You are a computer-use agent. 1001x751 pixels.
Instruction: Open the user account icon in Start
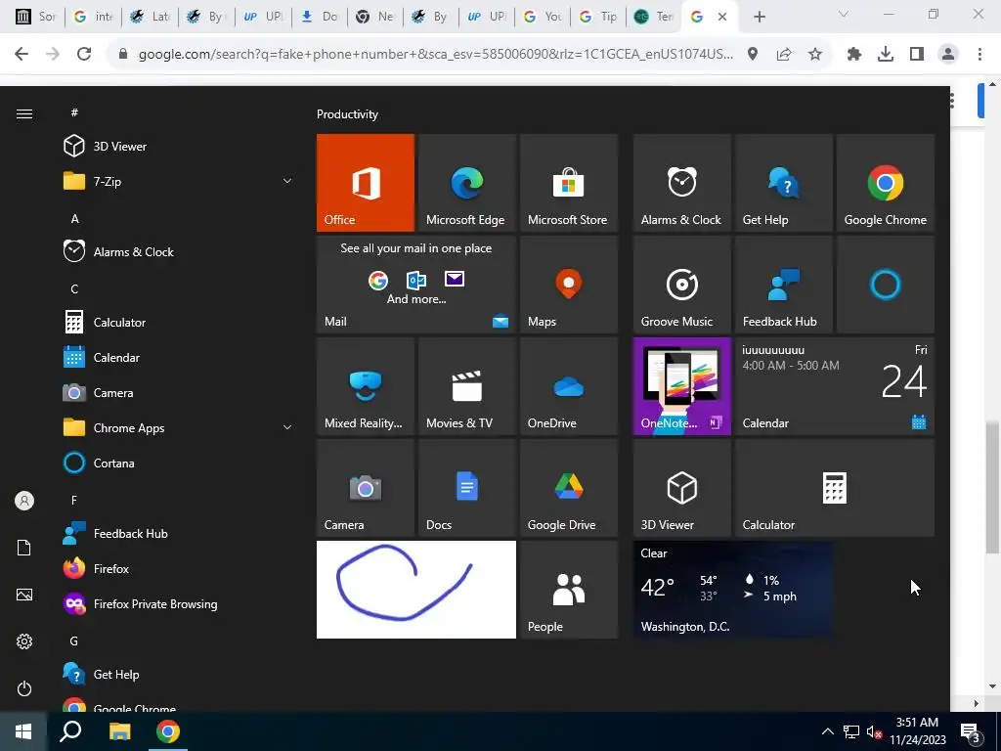[24, 501]
